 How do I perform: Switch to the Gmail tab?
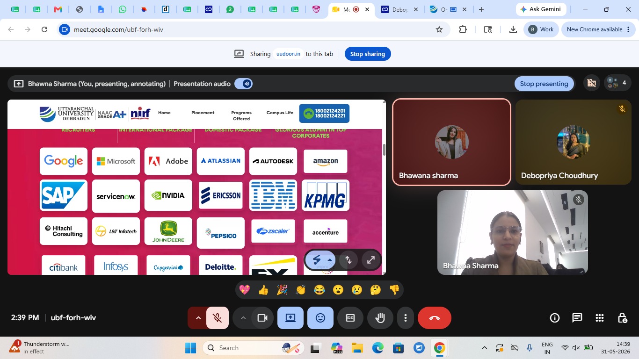coord(58,9)
